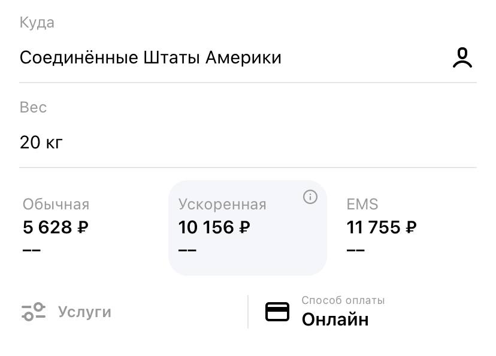Click the Вес field label
The image size is (496, 356).
pos(33,108)
